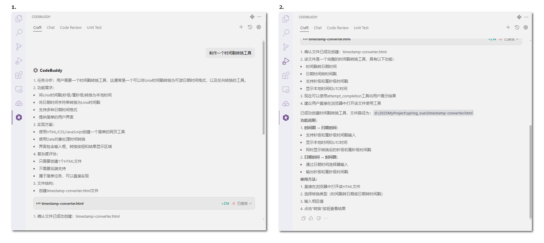Click the text 只需要创建1个HTML文件

[60, 161]
